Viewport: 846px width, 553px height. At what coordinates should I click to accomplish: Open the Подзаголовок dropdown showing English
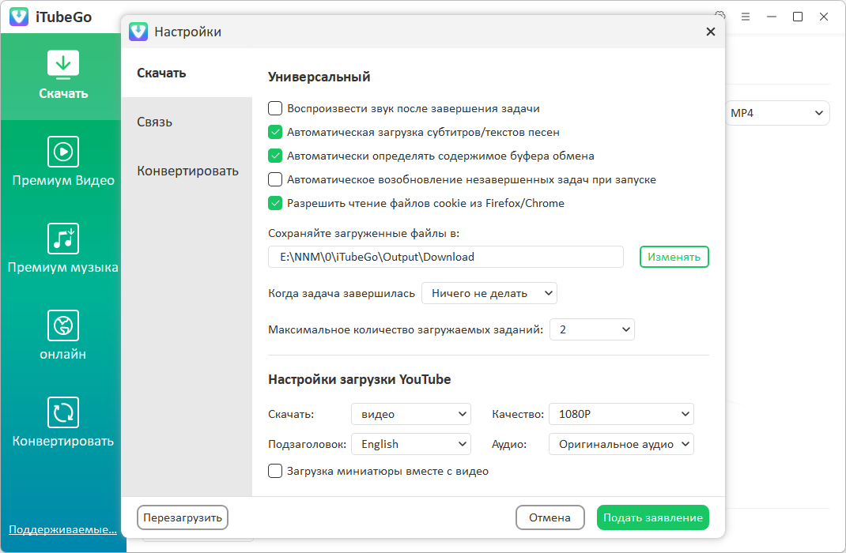(x=411, y=444)
